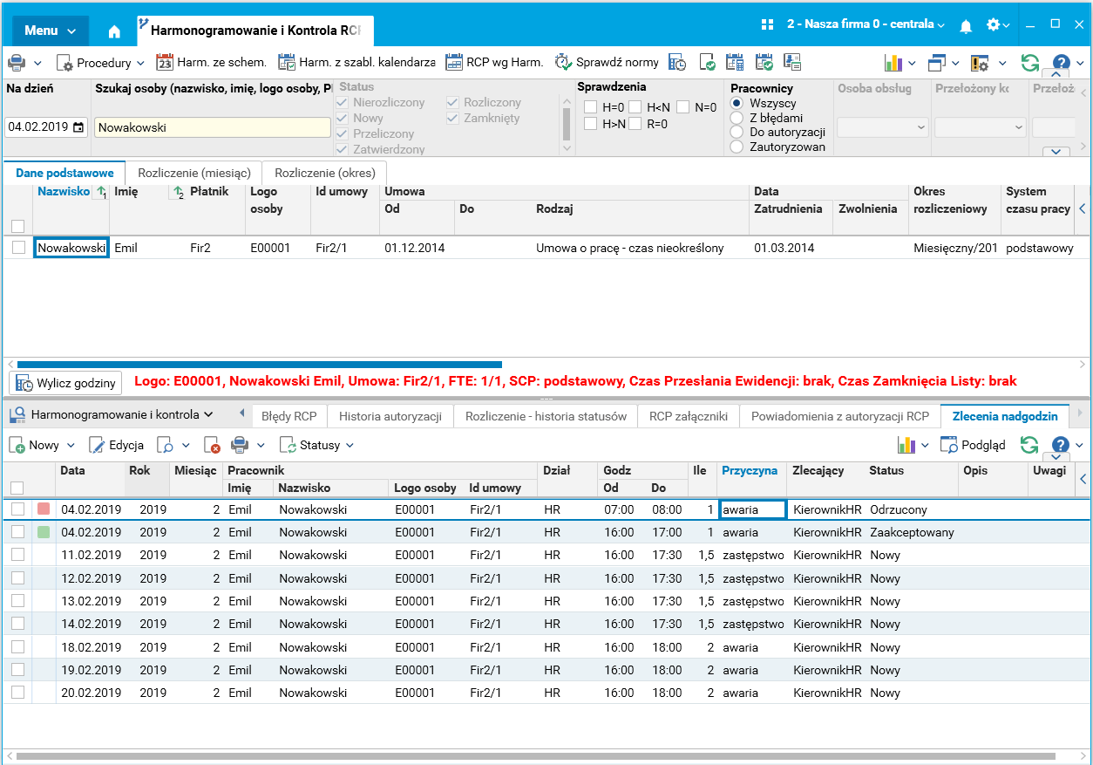Tick the checkbox for 11.02.2019 overtime row

17,555
